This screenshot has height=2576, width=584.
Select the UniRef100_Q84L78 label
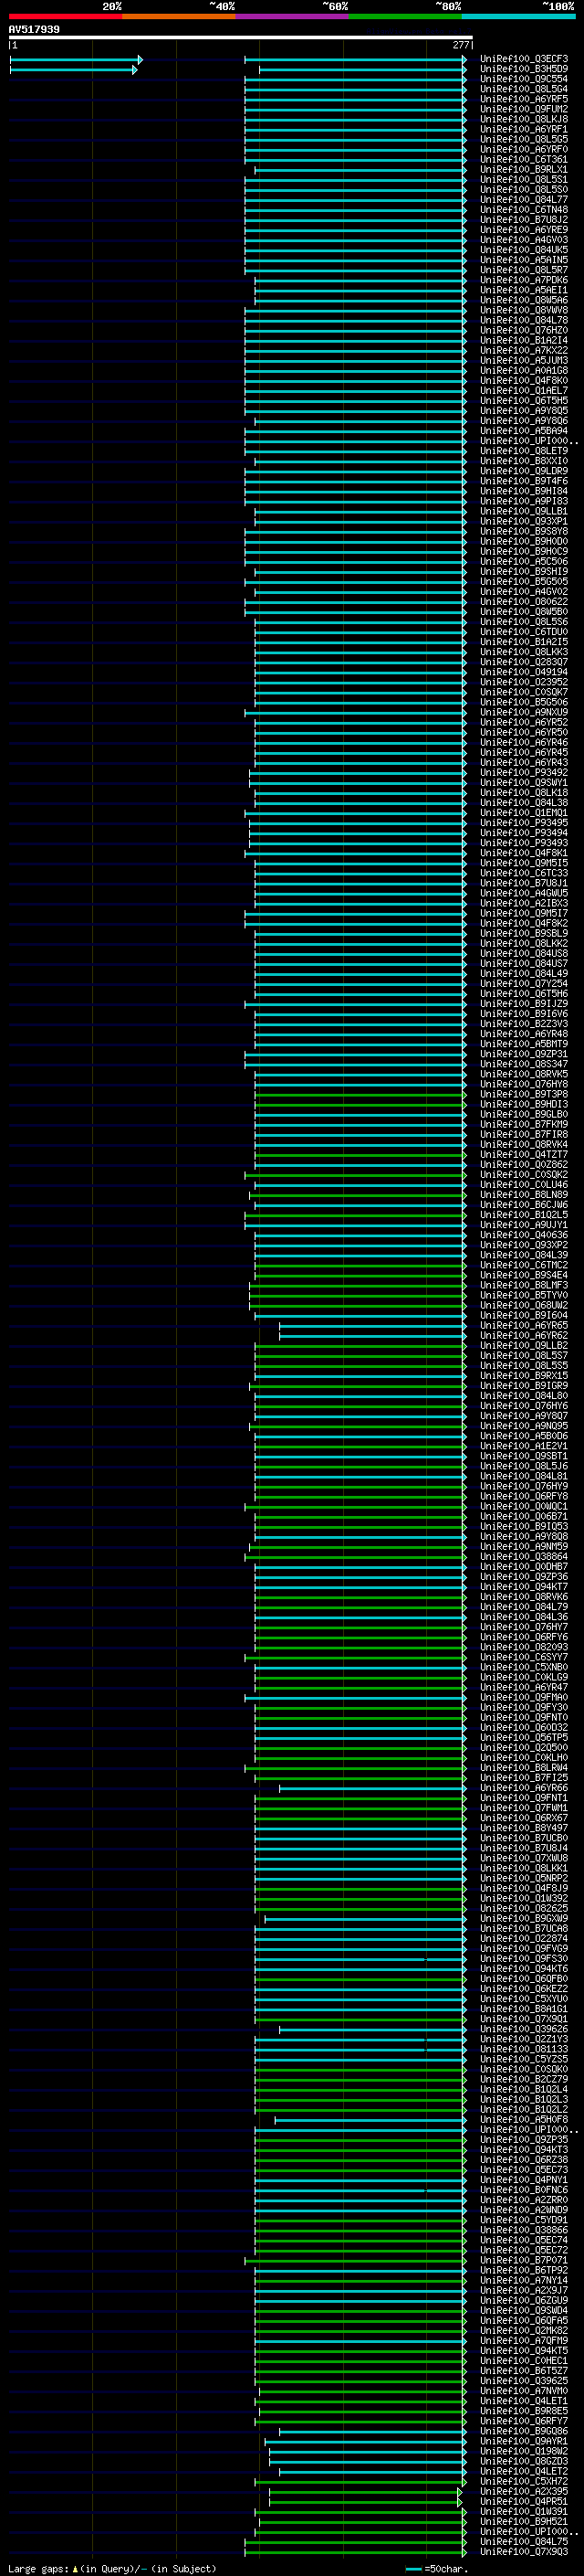524,320
